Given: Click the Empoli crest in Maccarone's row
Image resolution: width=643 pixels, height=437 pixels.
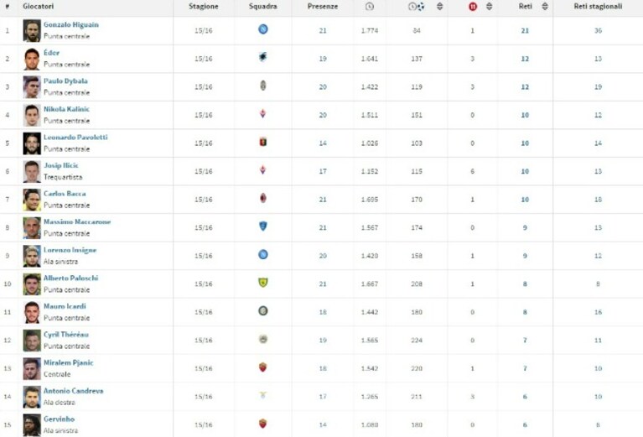Looking at the screenshot, I should pyautogui.click(x=263, y=226).
